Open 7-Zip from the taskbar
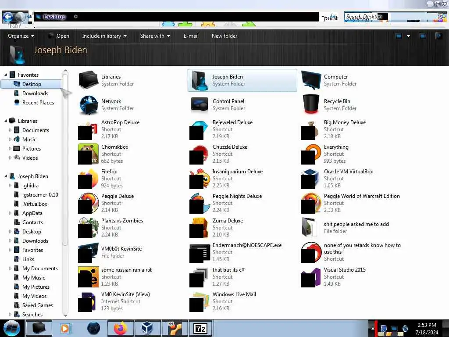 click(200, 328)
